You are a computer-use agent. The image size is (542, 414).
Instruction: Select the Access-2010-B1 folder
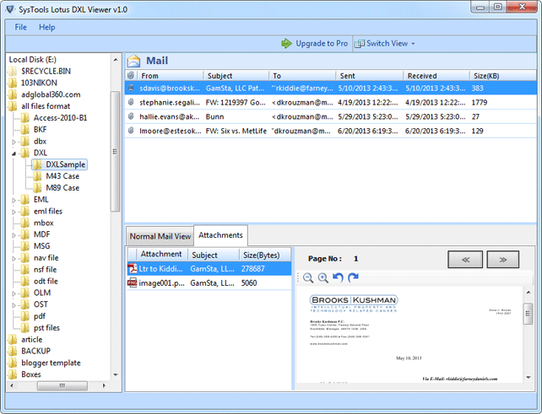click(60, 118)
